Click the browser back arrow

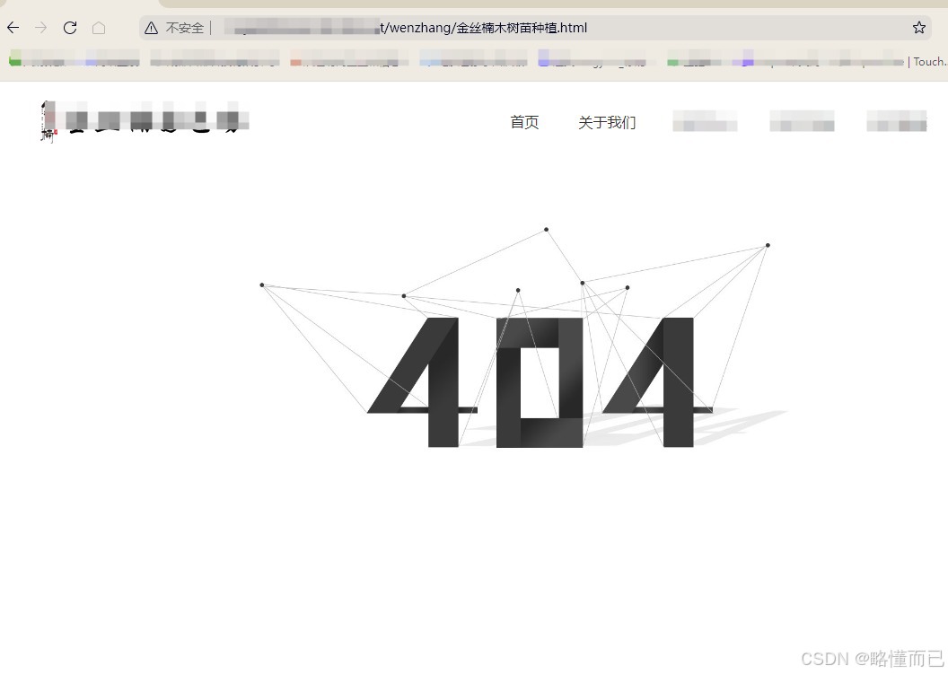click(x=13, y=28)
